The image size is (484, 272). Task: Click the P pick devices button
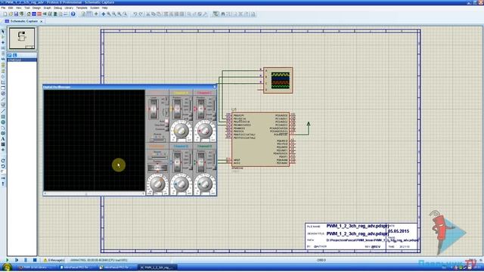(10, 55)
